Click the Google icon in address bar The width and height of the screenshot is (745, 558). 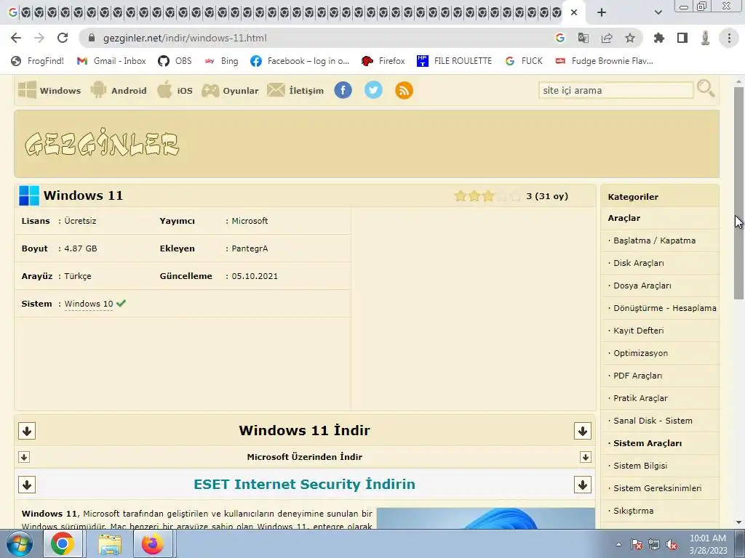560,38
